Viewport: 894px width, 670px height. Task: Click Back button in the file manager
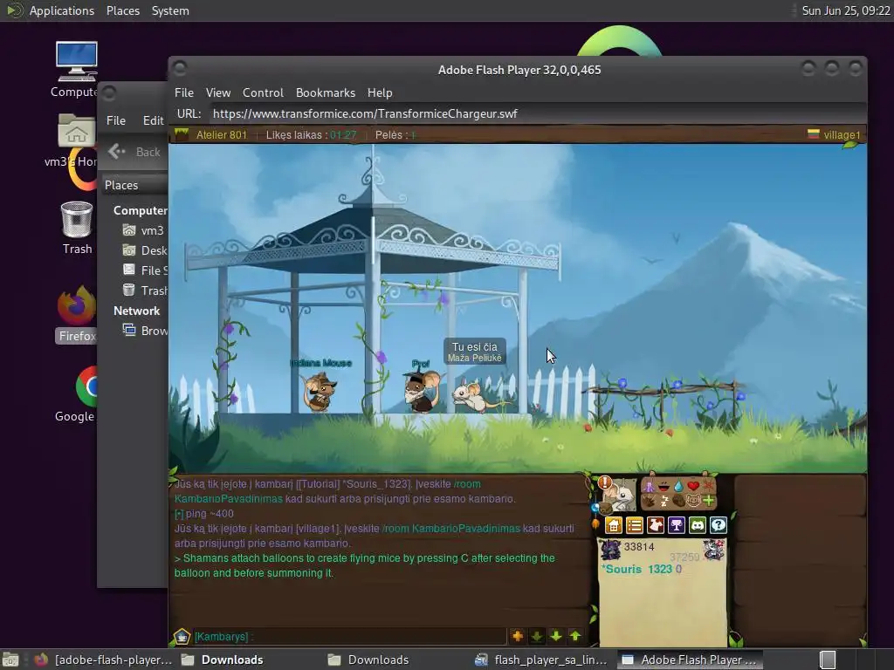135,152
